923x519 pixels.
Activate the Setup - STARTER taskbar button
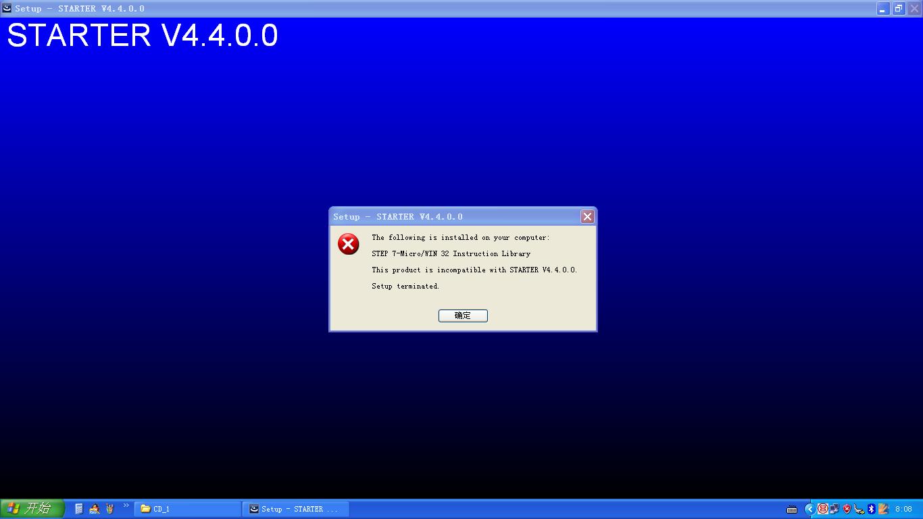tap(296, 509)
